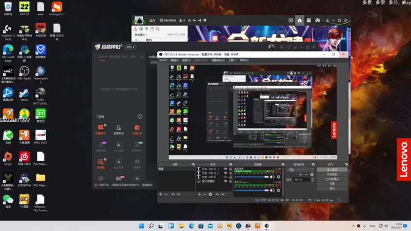
Task: Open Mic/Aux settings gear in mixer
Action: (278, 190)
